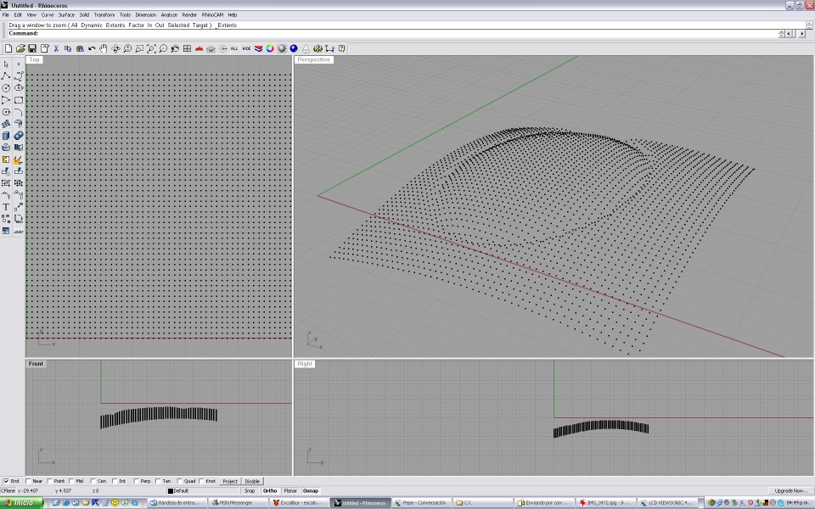Choose the Select arrow tool in sidebar
The width and height of the screenshot is (815, 509).
(6, 64)
